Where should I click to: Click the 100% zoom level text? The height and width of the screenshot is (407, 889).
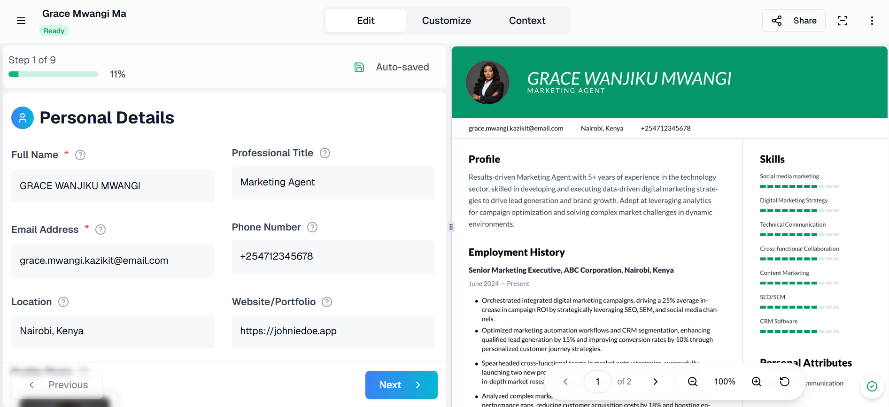(725, 382)
